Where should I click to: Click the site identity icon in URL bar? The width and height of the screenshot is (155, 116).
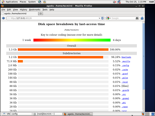(x=9, y=18)
